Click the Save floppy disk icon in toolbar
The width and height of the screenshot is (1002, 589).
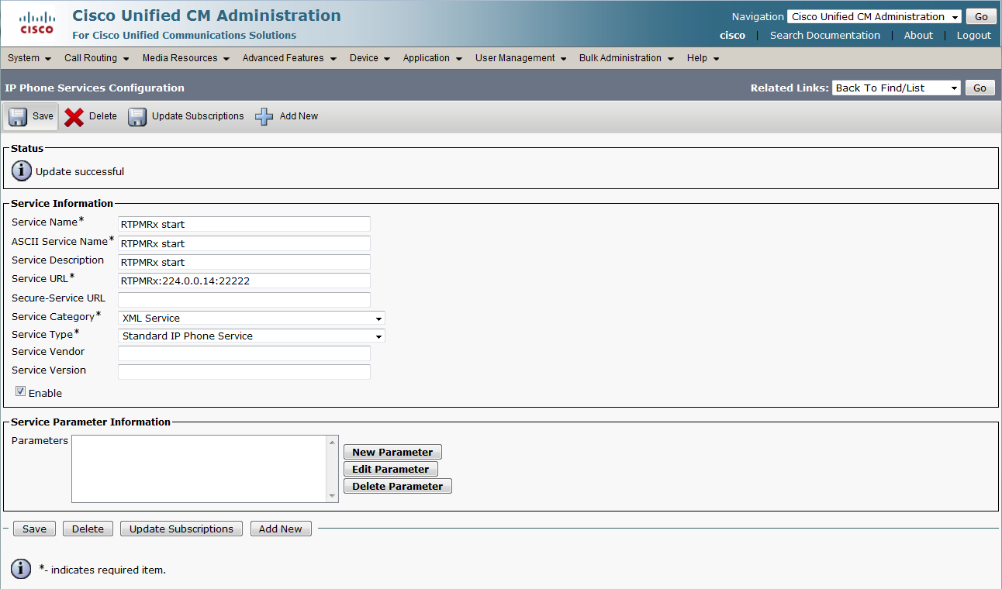pos(18,116)
